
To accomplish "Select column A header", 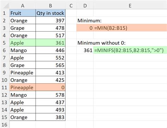I will (x=23, y=6).
